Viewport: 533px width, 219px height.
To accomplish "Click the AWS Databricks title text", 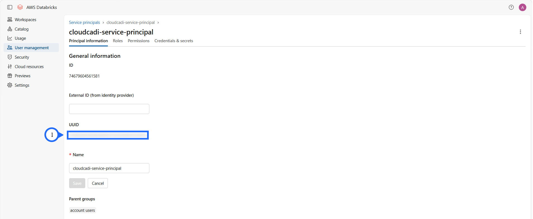I will pyautogui.click(x=42, y=8).
